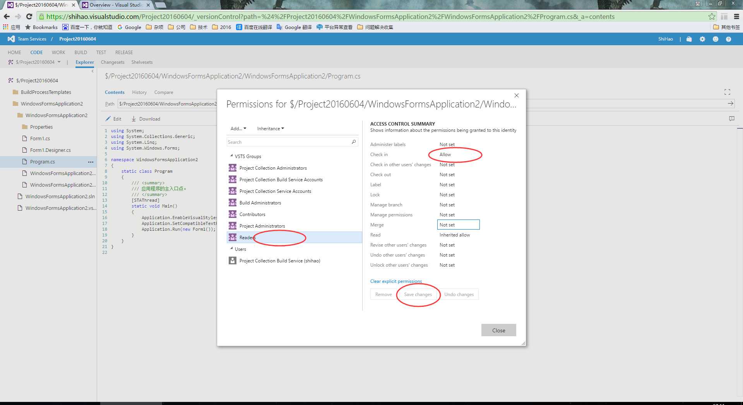Collapse the VSTS Groups section
This screenshot has width=743, height=405.
tap(231, 156)
